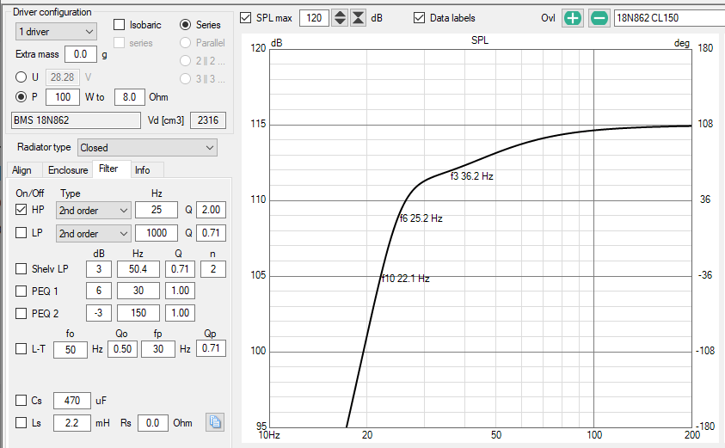The image size is (725, 448).
Task: Click the L-T fp 30 Hz field
Action: (158, 349)
